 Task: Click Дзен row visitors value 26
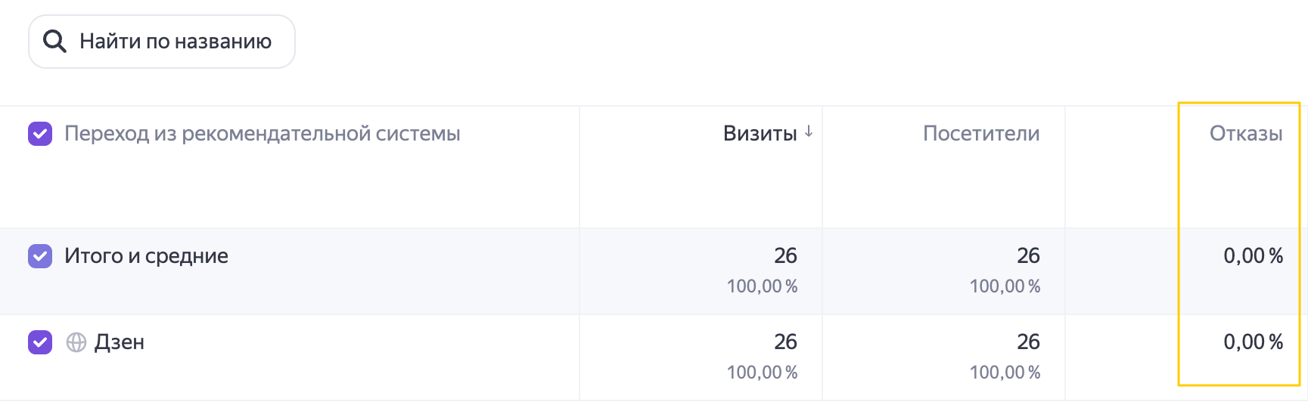[x=1028, y=342]
